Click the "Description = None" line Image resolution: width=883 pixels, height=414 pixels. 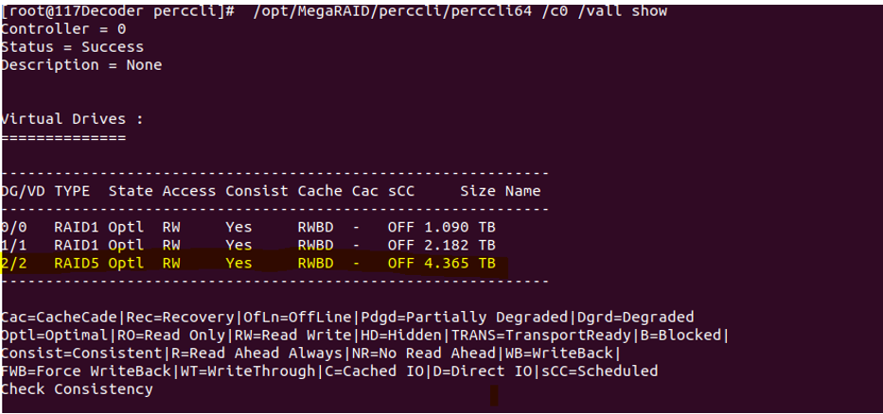pos(81,65)
